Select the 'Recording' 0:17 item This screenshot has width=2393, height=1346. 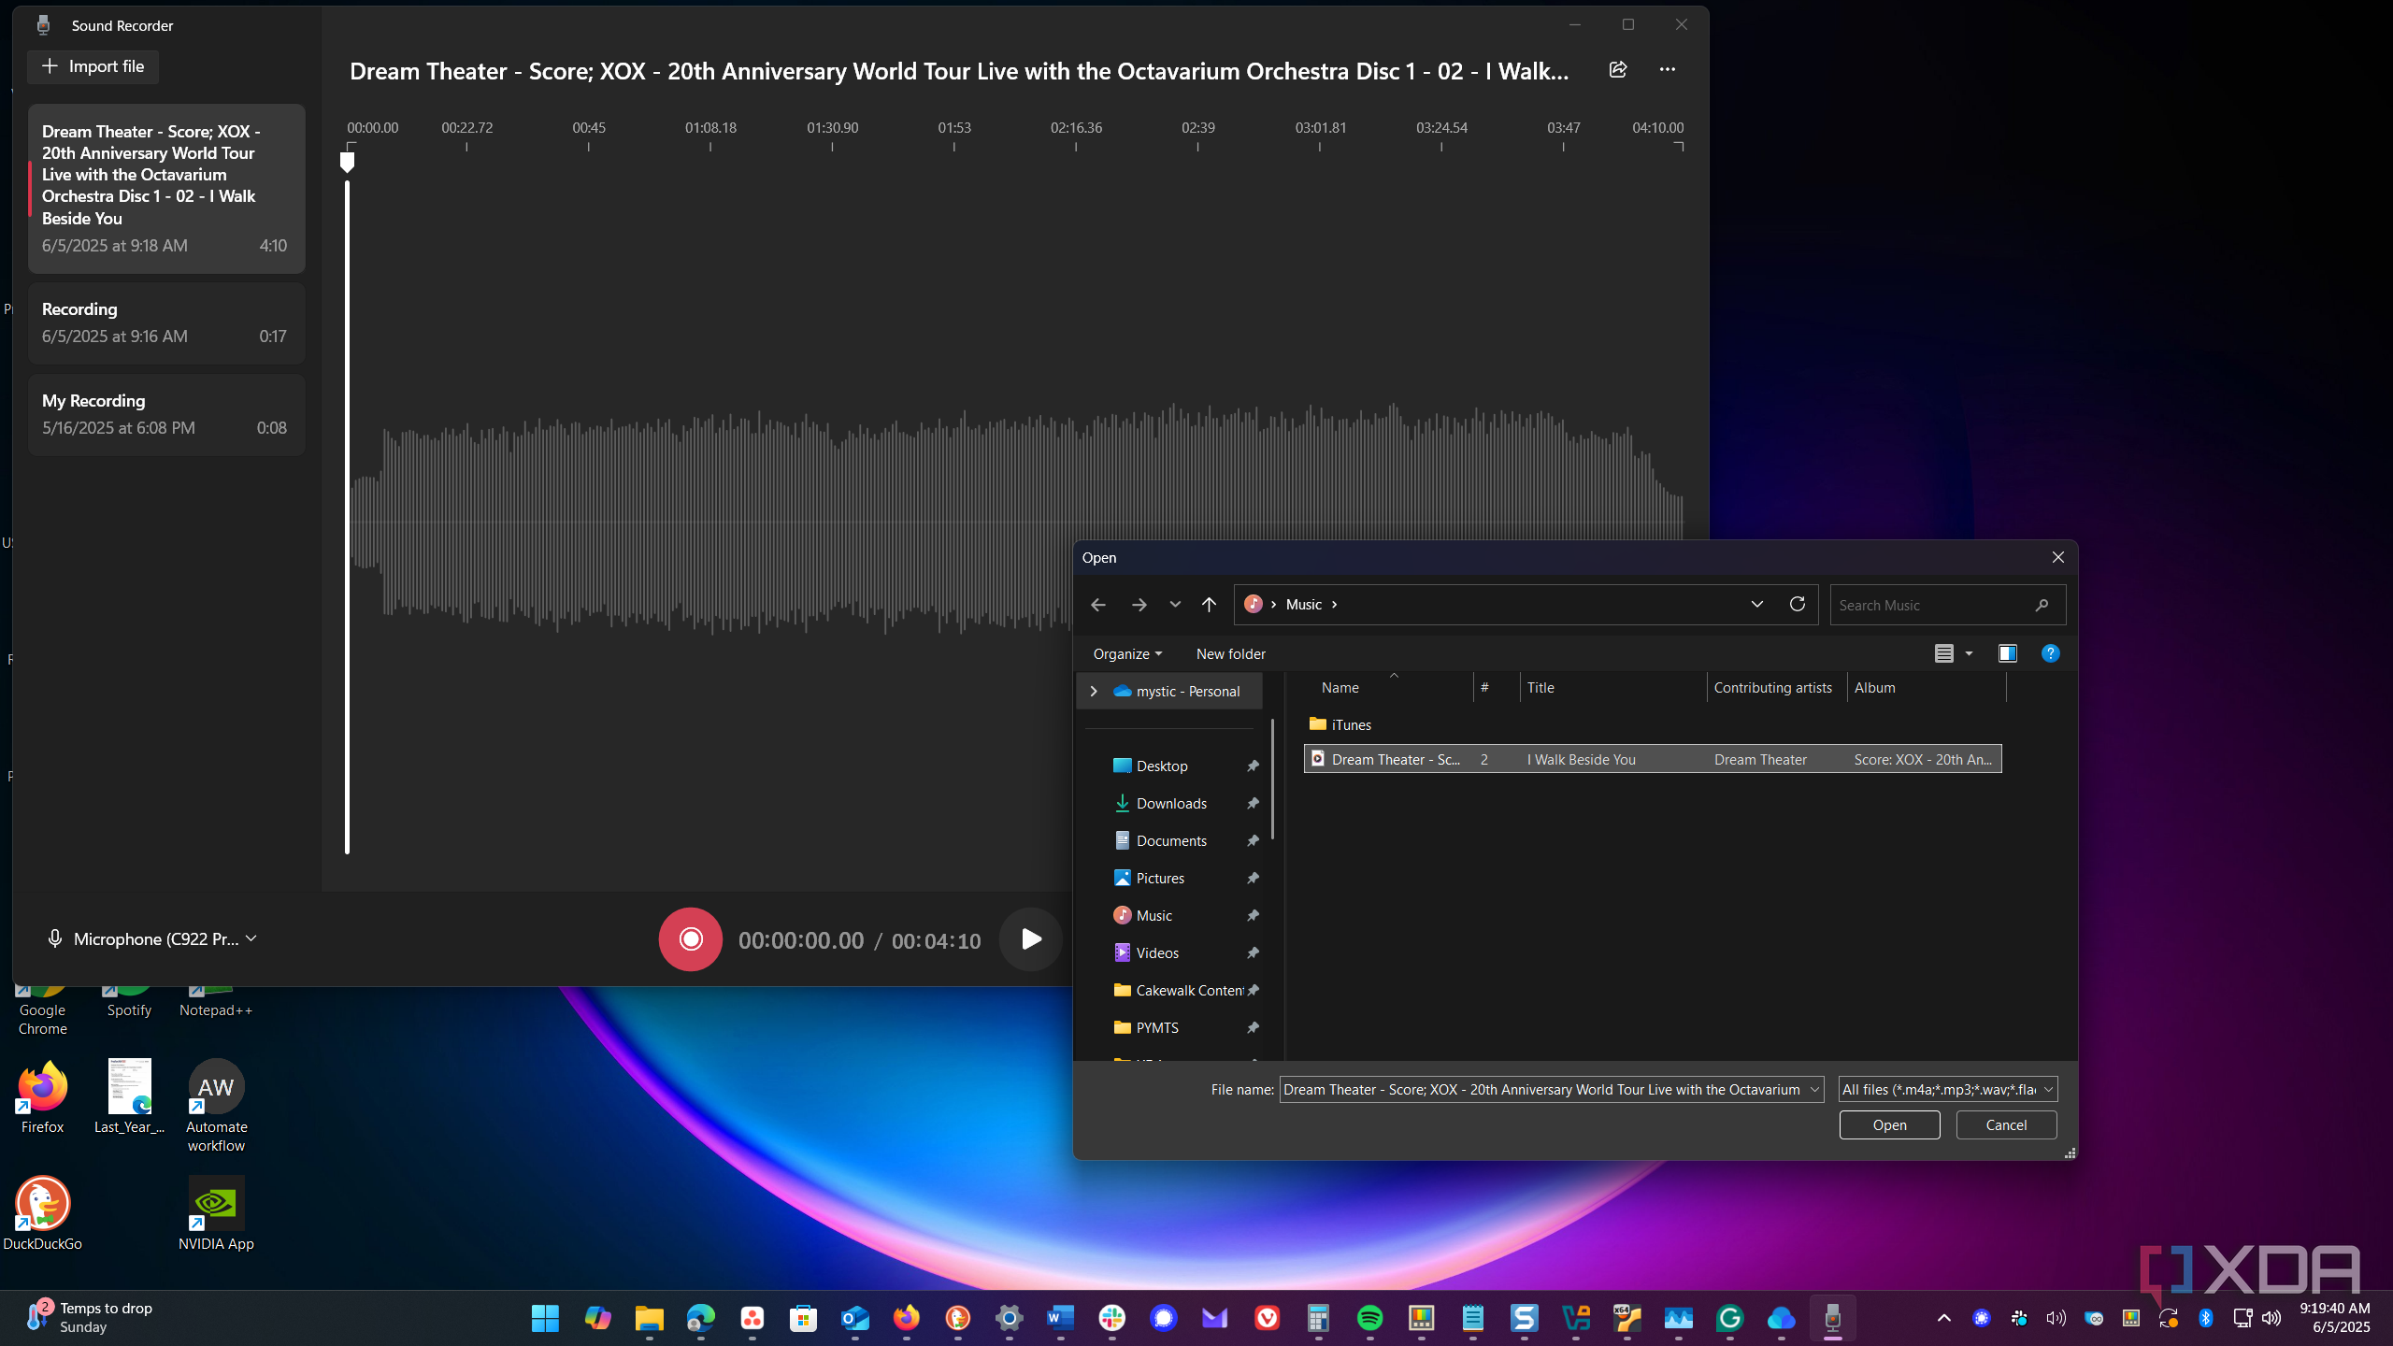pyautogui.click(x=166, y=323)
